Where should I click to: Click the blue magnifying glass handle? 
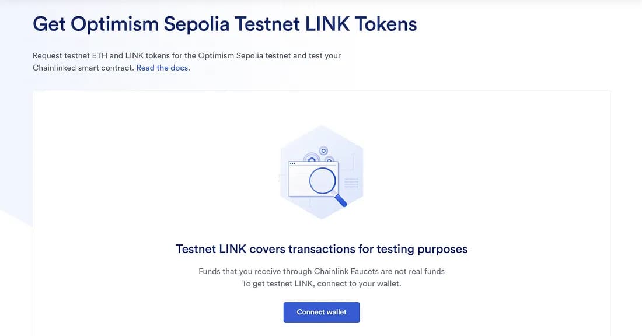tap(340, 201)
